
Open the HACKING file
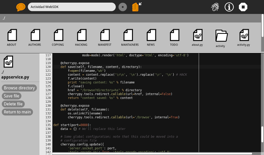[x=81, y=35]
